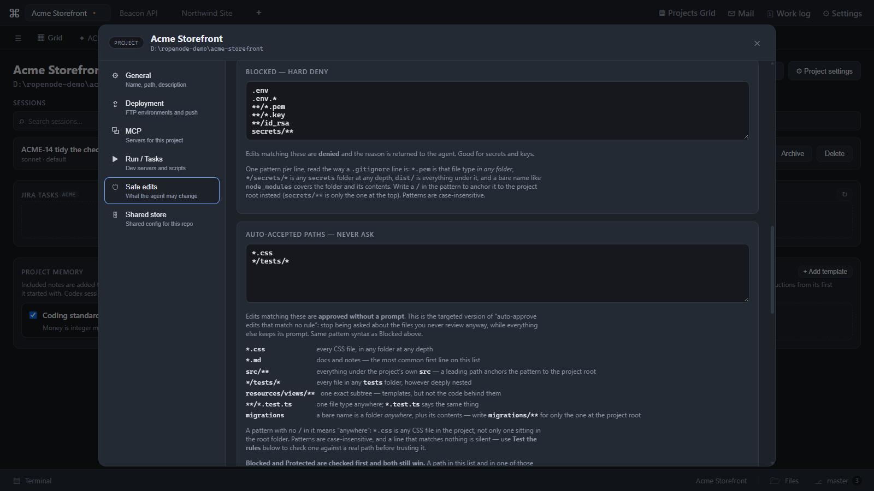Open Work log in top bar
Viewport: 874px width, 491px height.
789,14
